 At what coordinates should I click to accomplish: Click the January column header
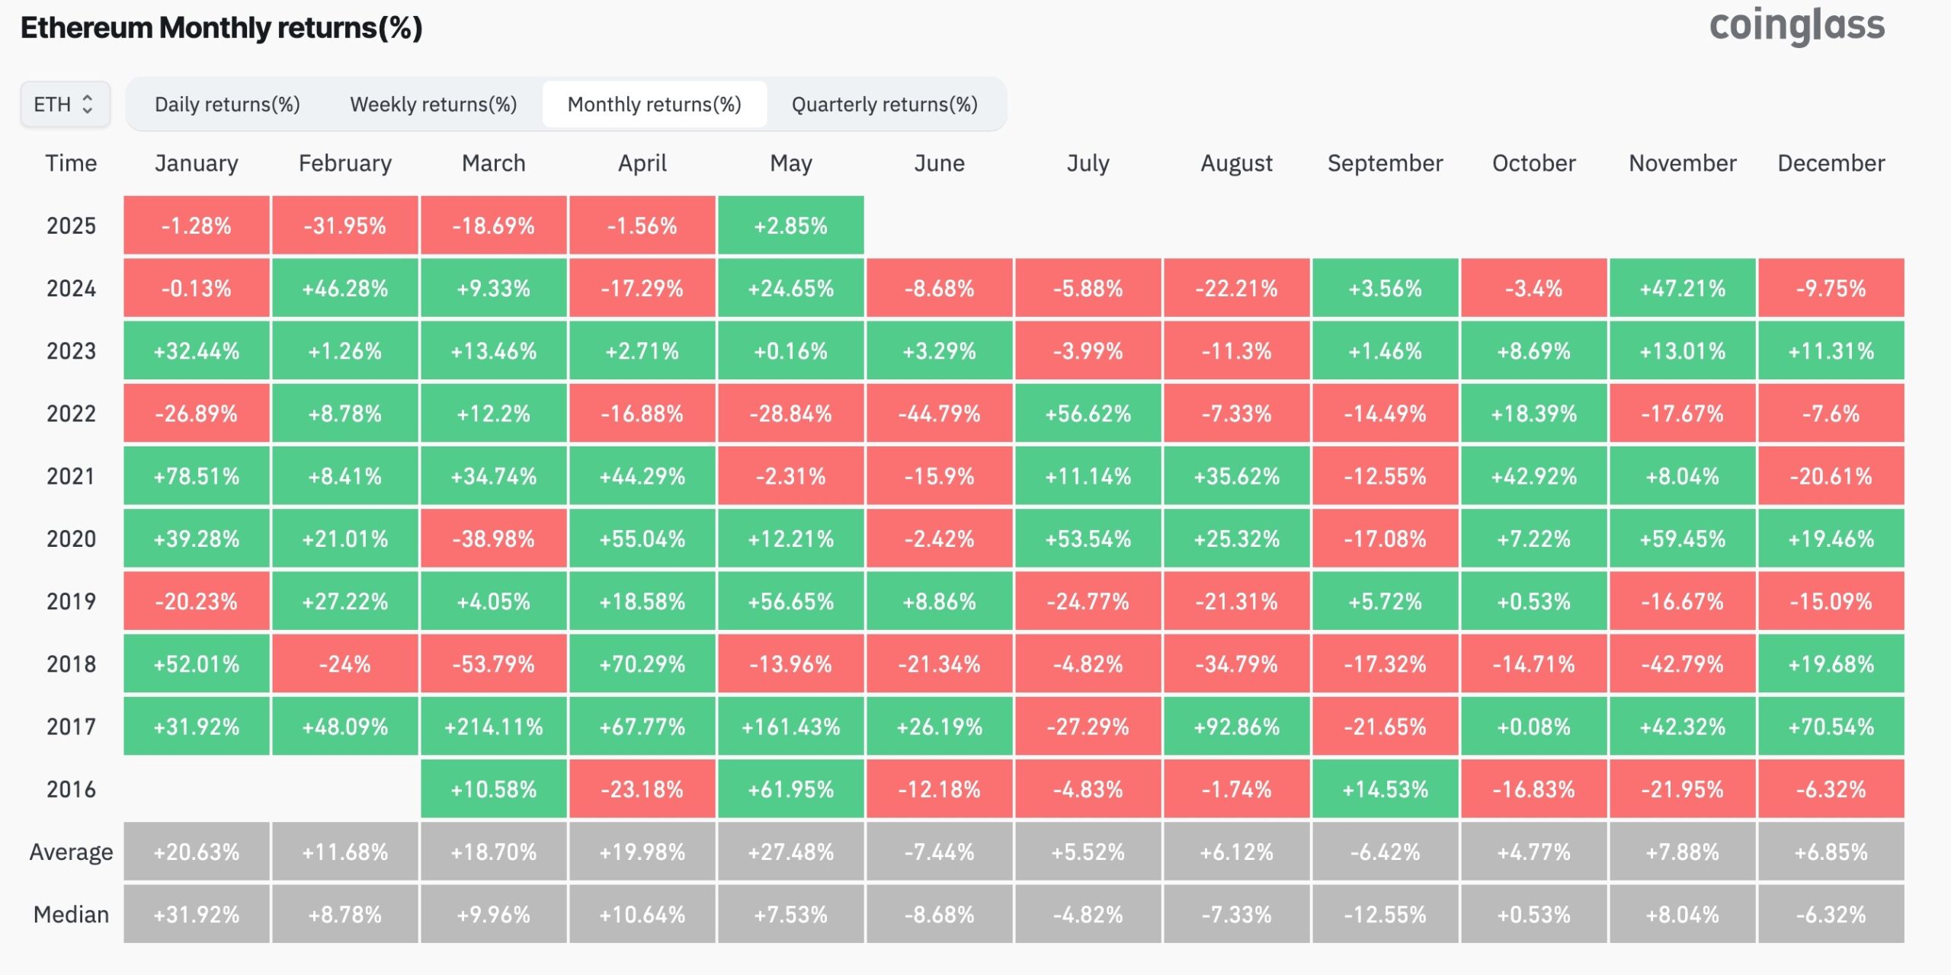pos(196,163)
